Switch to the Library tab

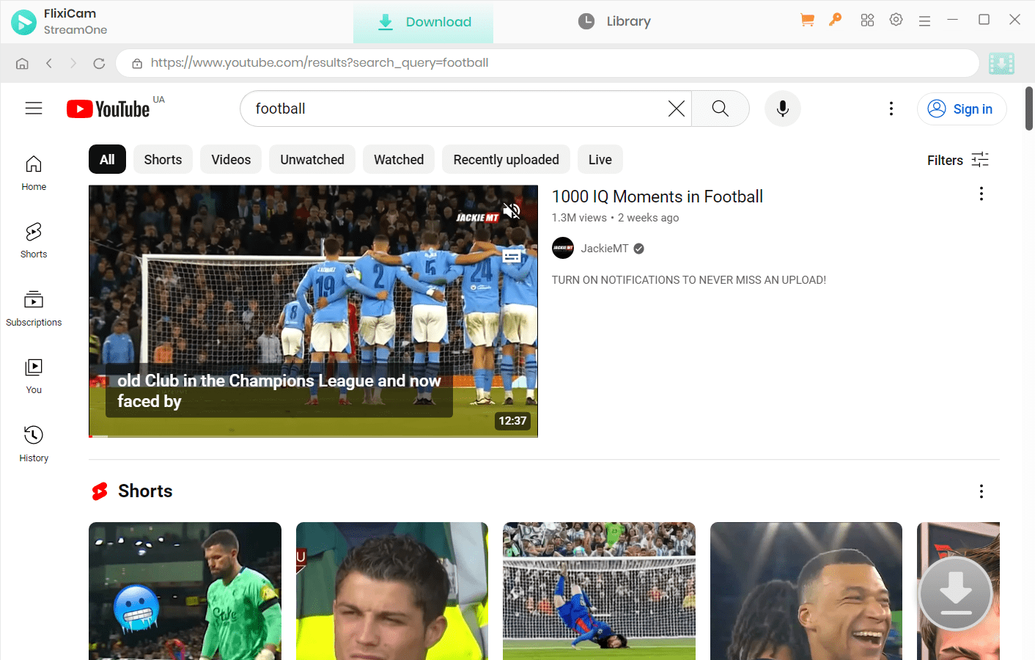[x=614, y=22]
